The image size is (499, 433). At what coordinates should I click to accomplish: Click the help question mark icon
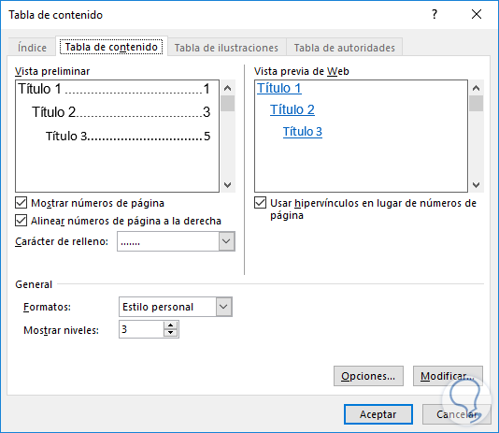point(435,14)
